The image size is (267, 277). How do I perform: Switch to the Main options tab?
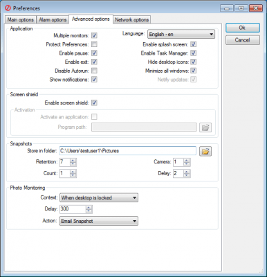pyautogui.click(x=20, y=19)
